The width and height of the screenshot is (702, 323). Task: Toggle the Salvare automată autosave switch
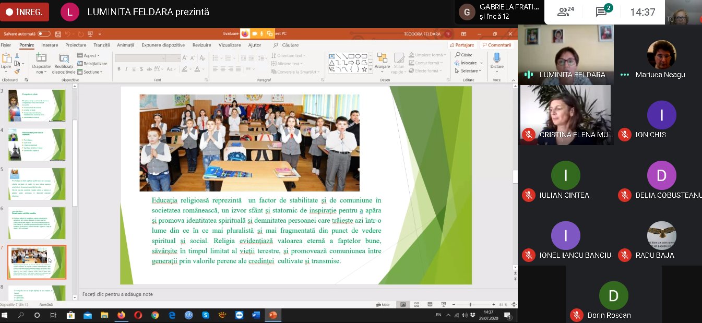click(43, 33)
